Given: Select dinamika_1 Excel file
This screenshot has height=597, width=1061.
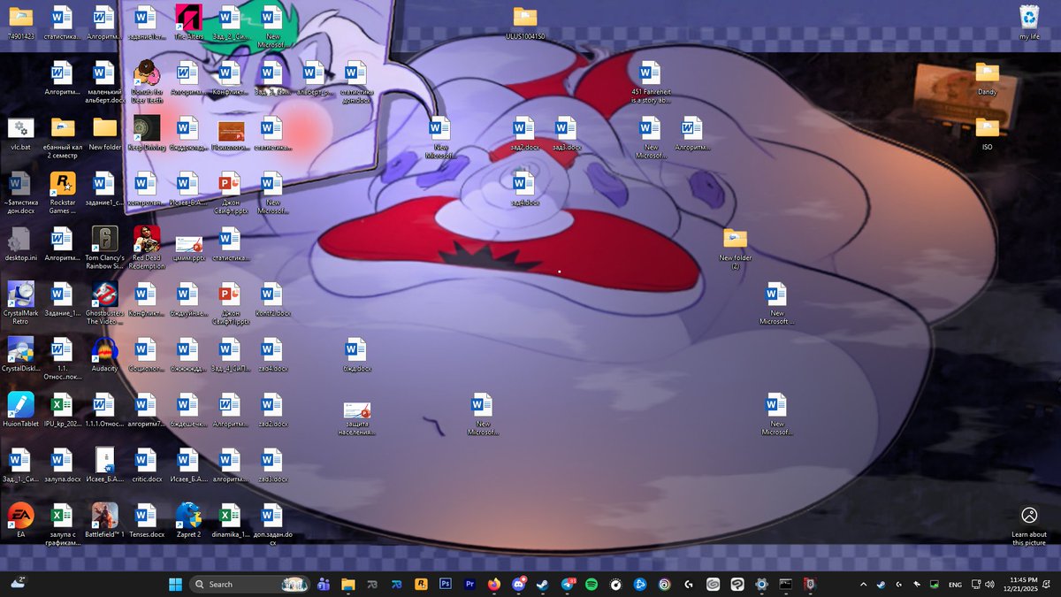Looking at the screenshot, I should click(x=230, y=520).
